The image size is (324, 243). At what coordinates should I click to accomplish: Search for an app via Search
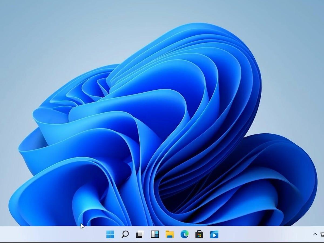125,234
